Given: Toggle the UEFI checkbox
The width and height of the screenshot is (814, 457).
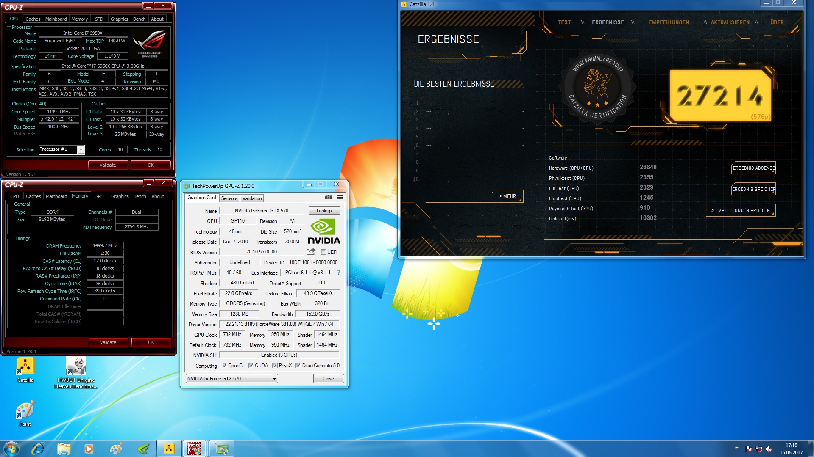Looking at the screenshot, I should pyautogui.click(x=323, y=252).
